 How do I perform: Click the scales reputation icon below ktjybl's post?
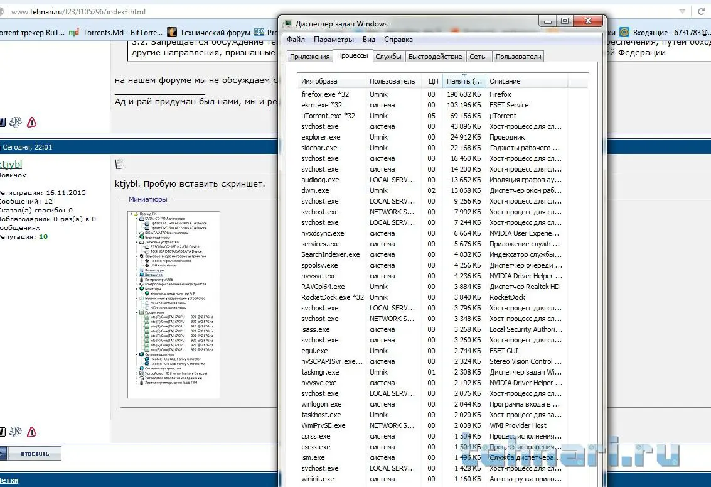(16, 432)
